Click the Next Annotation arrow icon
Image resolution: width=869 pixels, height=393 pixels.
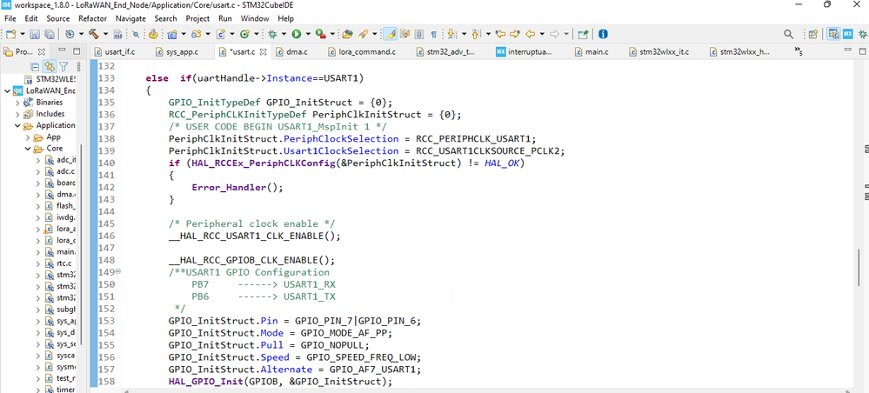(451, 35)
